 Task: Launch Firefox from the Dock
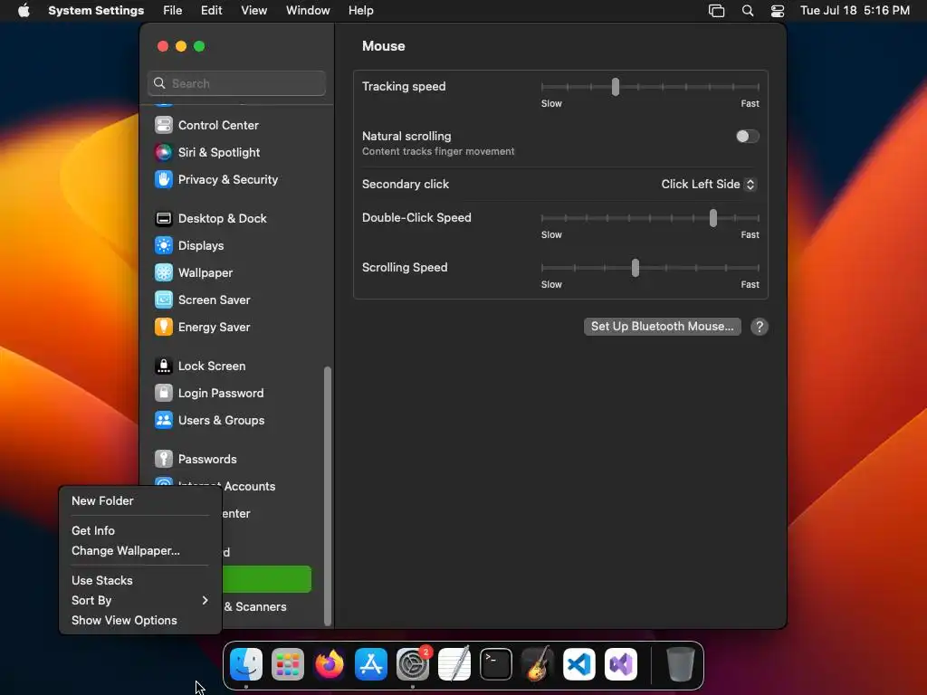(330, 664)
